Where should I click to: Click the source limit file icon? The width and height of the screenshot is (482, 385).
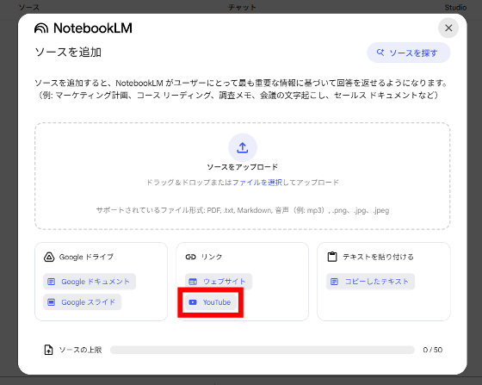click(x=48, y=350)
